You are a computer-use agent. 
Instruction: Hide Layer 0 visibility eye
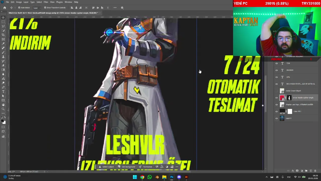pos(277,118)
